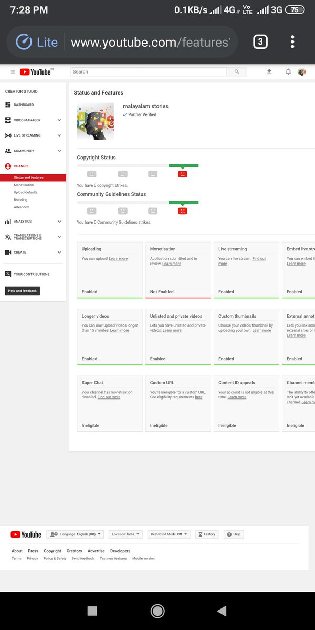315x630 pixels.
Task: Click the malayalam stories channel name
Action: click(145, 106)
